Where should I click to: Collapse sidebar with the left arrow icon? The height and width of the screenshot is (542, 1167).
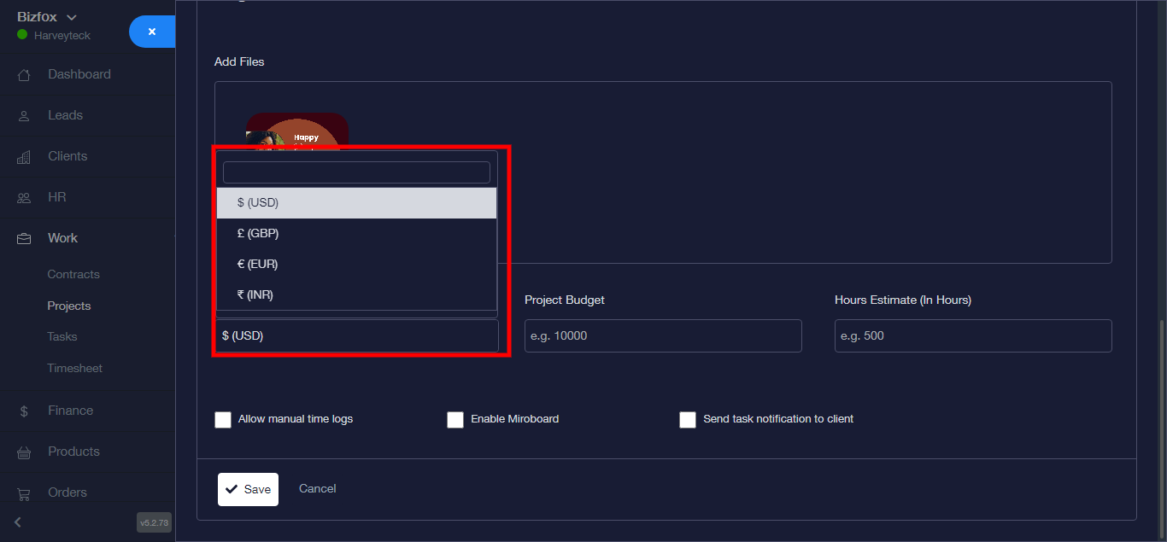click(17, 522)
